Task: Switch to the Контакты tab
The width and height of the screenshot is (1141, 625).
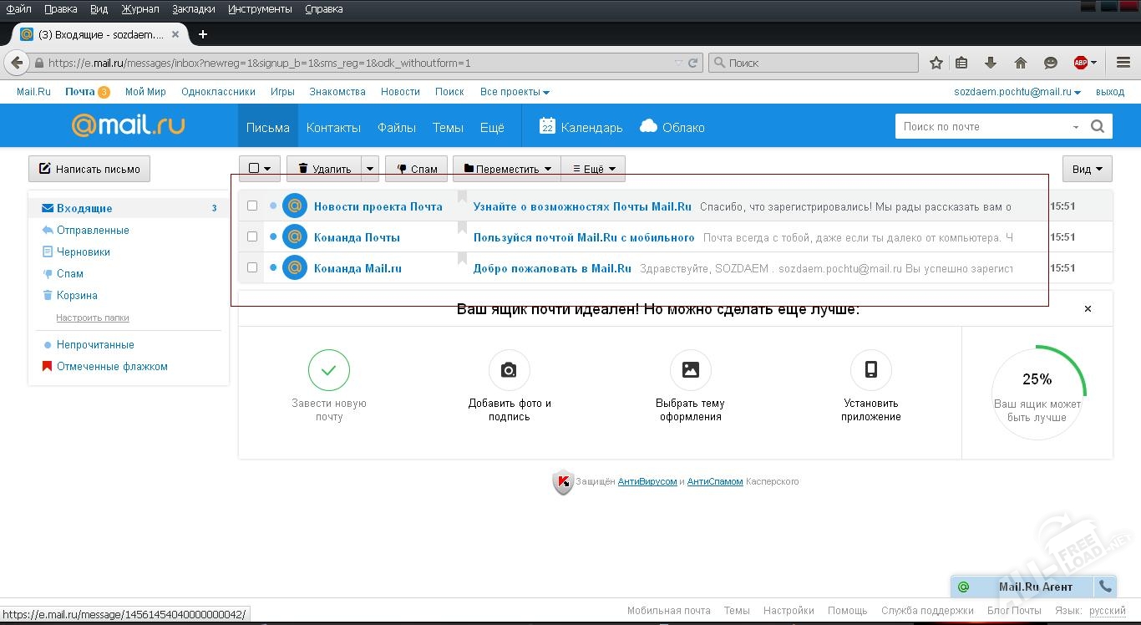Action: tap(333, 127)
